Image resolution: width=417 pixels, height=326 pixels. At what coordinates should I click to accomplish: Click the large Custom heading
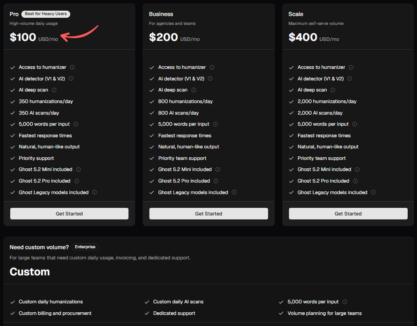pyautogui.click(x=30, y=272)
